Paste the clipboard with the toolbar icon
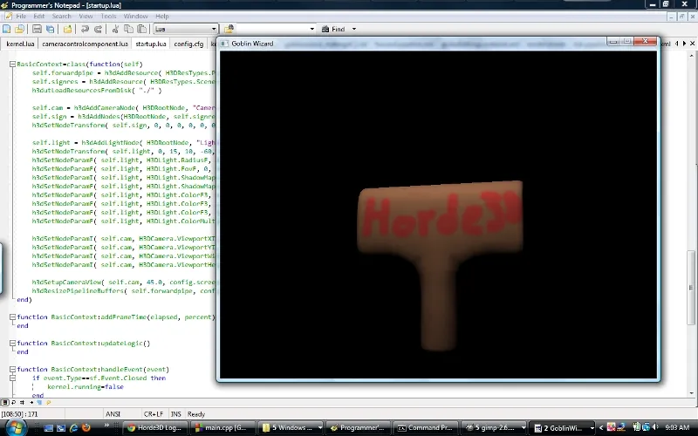The height and width of the screenshot is (436, 698). 141,29
